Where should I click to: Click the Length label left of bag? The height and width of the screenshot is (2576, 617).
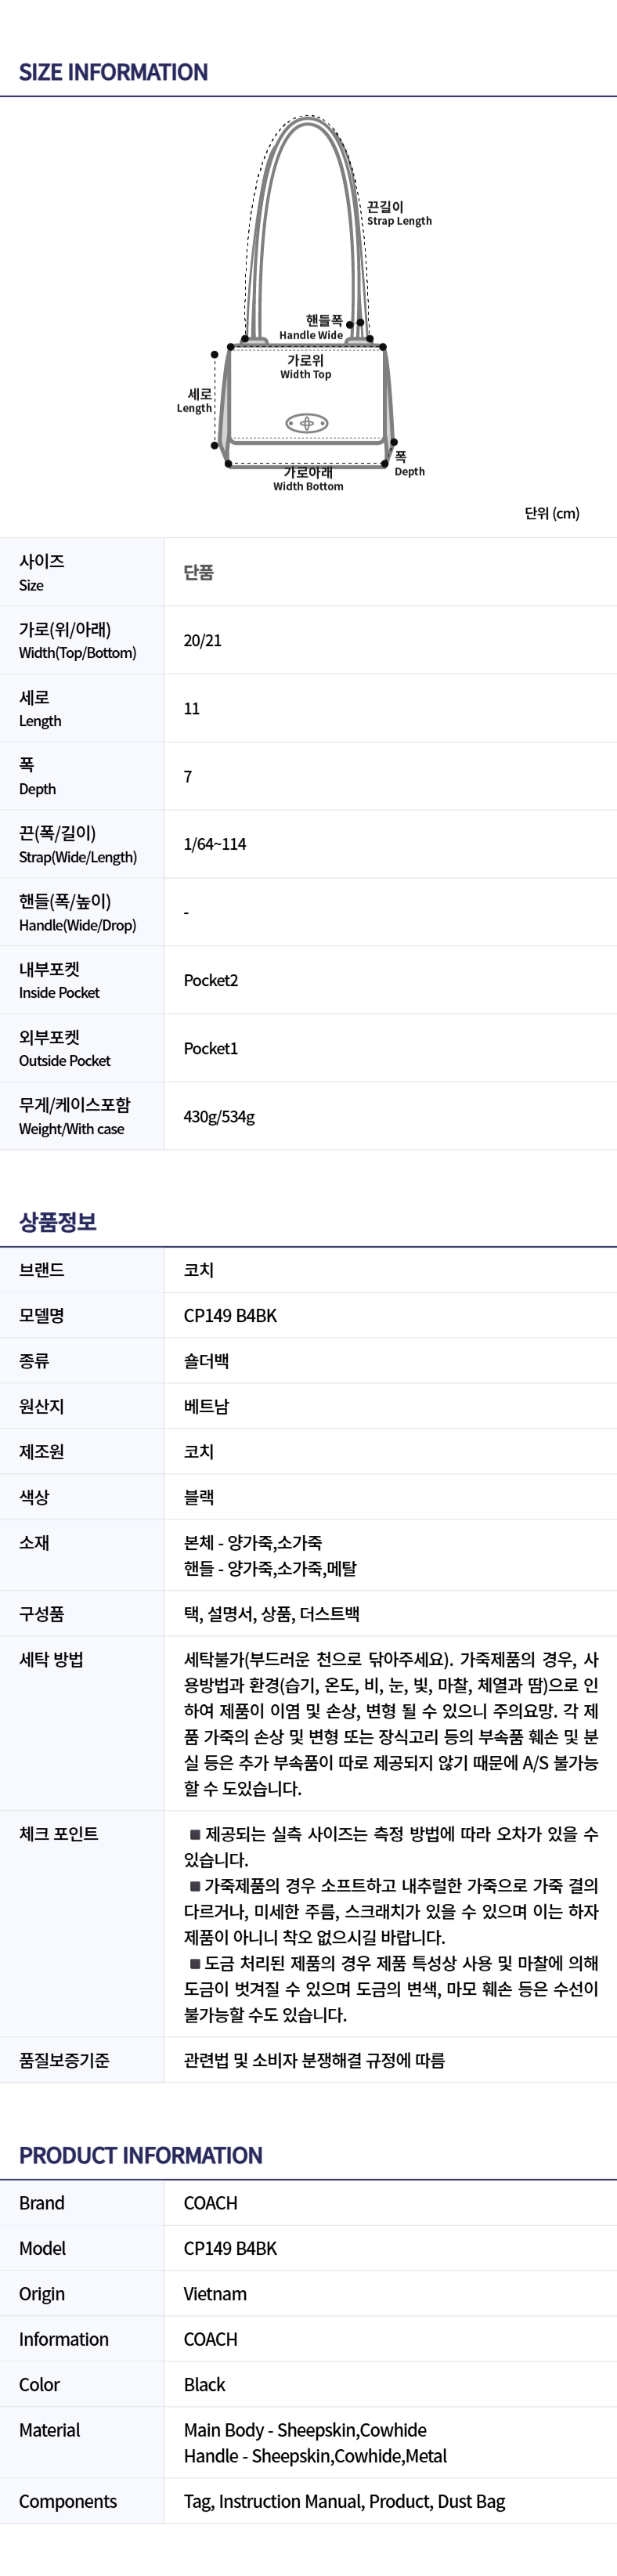pyautogui.click(x=195, y=401)
